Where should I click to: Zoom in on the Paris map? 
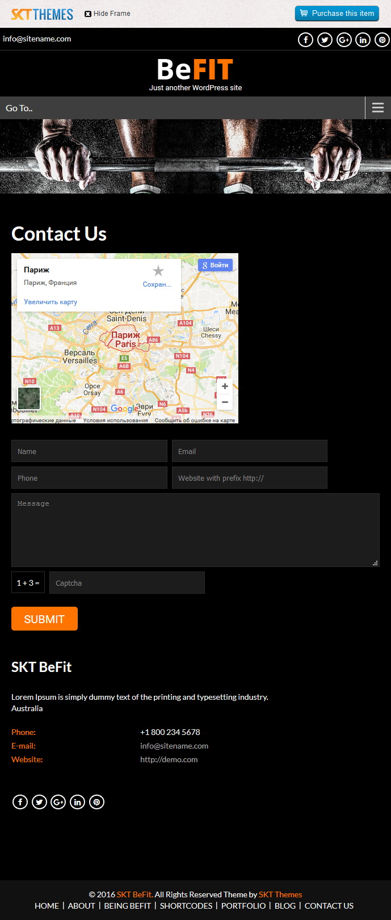click(x=225, y=386)
